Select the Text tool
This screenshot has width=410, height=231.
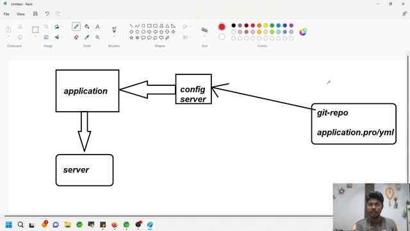pos(97,26)
